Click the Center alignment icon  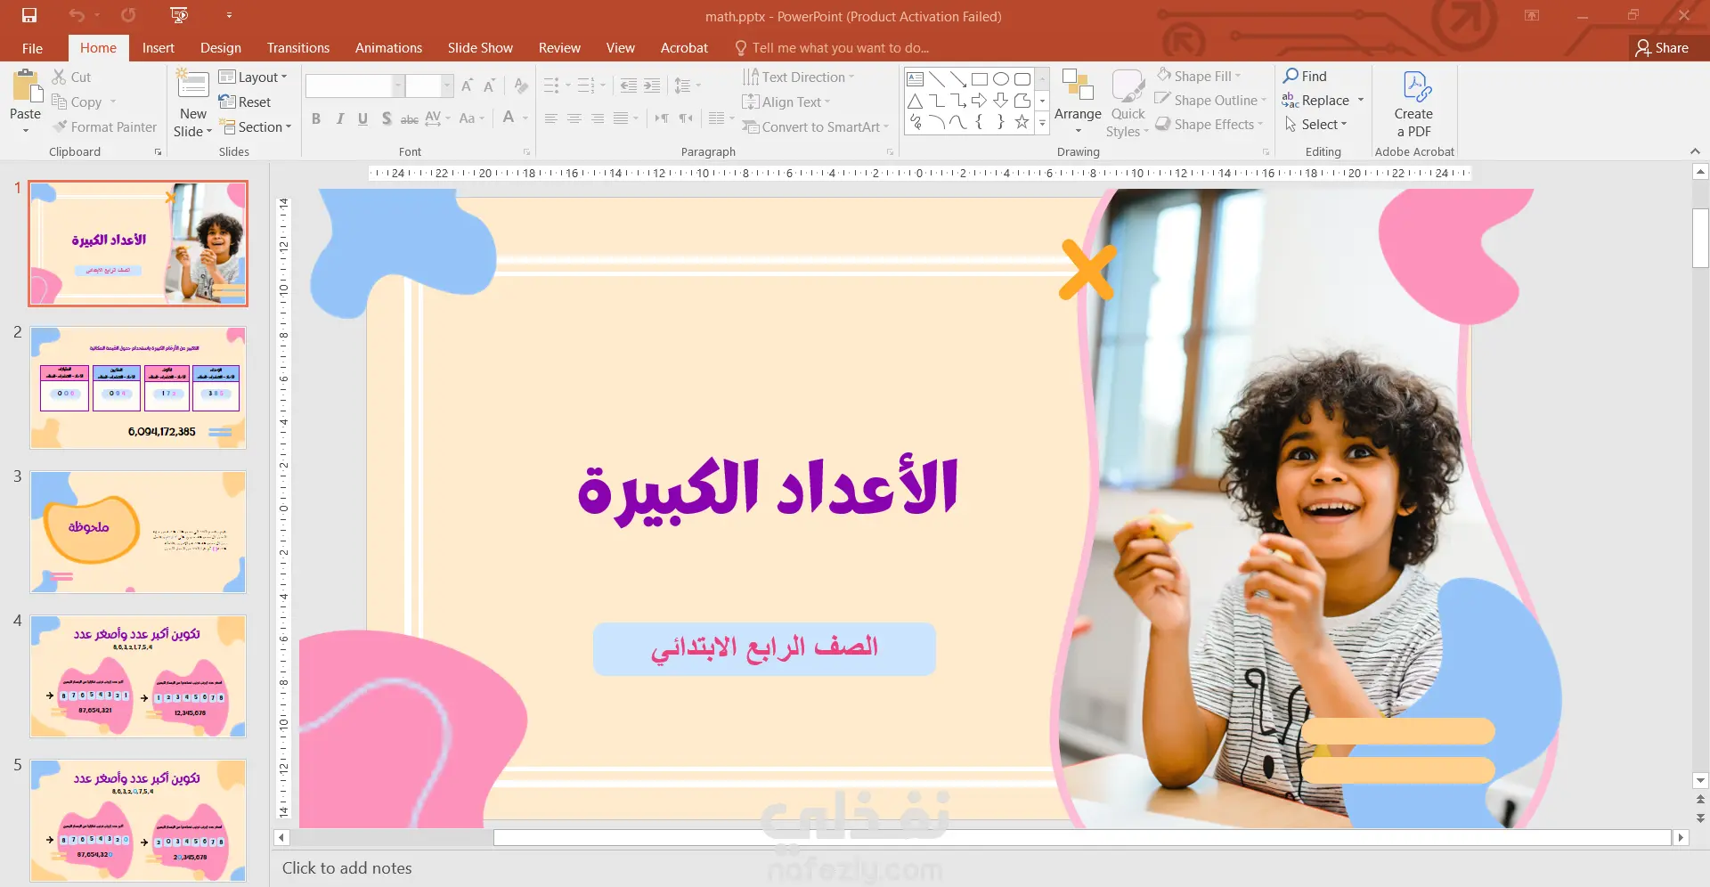point(574,118)
